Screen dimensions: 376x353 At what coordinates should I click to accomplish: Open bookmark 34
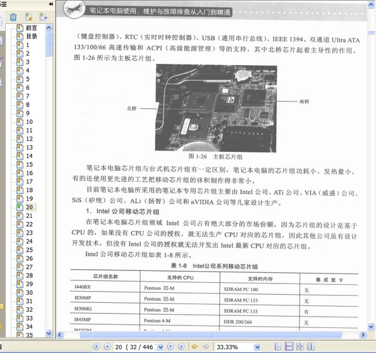pyautogui.click(x=29, y=327)
